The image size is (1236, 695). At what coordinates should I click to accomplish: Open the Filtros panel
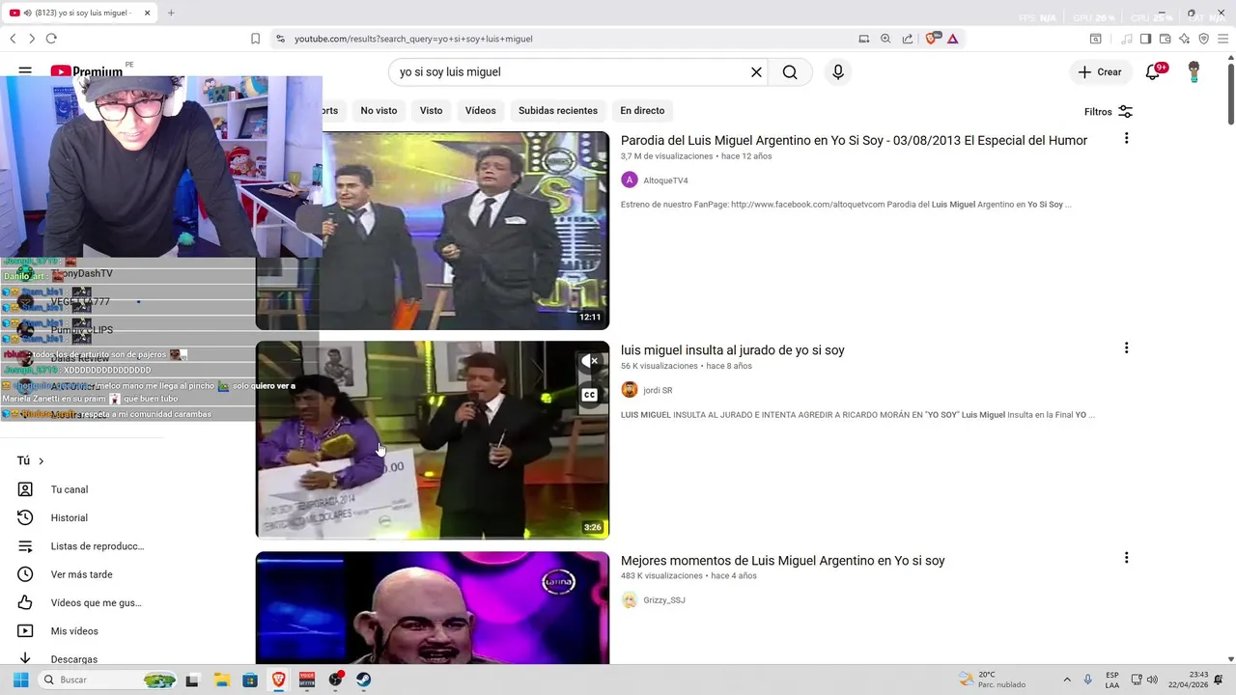click(x=1108, y=112)
